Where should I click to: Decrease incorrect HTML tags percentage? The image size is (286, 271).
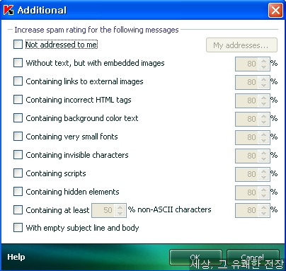pyautogui.click(x=263, y=103)
